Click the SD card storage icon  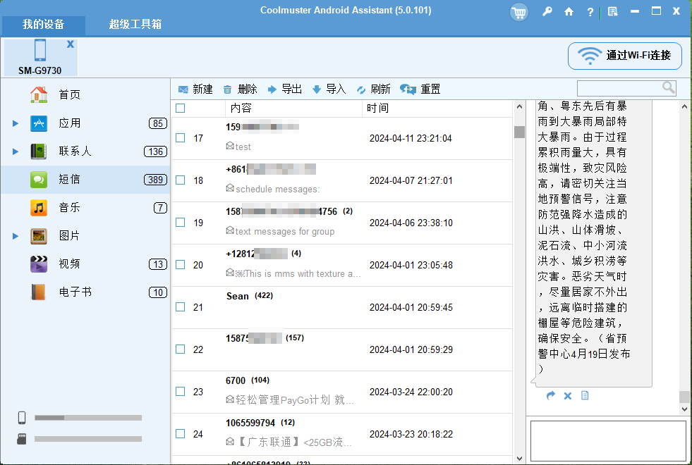pos(22,438)
